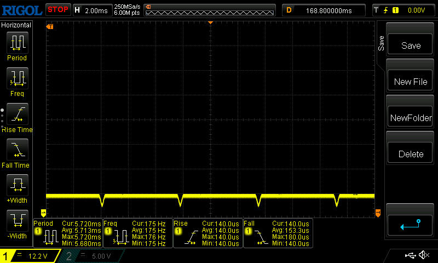Viewport: 438px width, 263px height.
Task: Click the Save button
Action: coord(410,45)
